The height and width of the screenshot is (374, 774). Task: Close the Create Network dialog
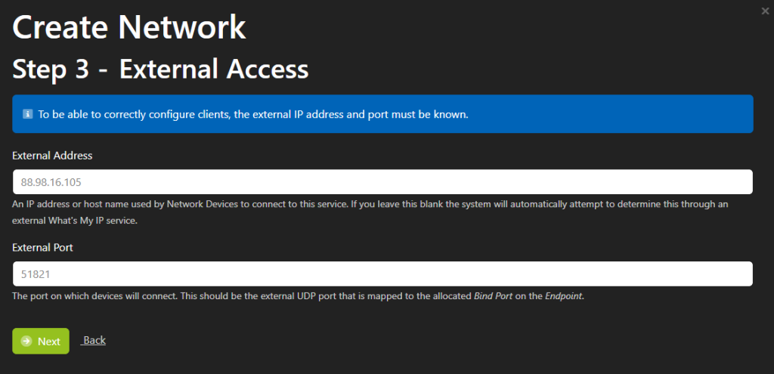tap(765, 11)
